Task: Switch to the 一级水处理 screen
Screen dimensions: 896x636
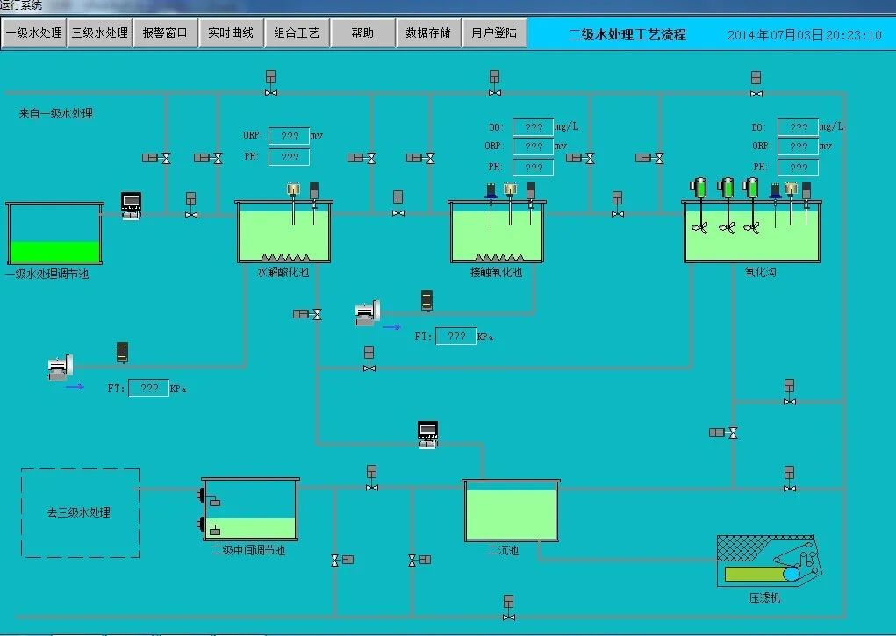Action: click(34, 32)
